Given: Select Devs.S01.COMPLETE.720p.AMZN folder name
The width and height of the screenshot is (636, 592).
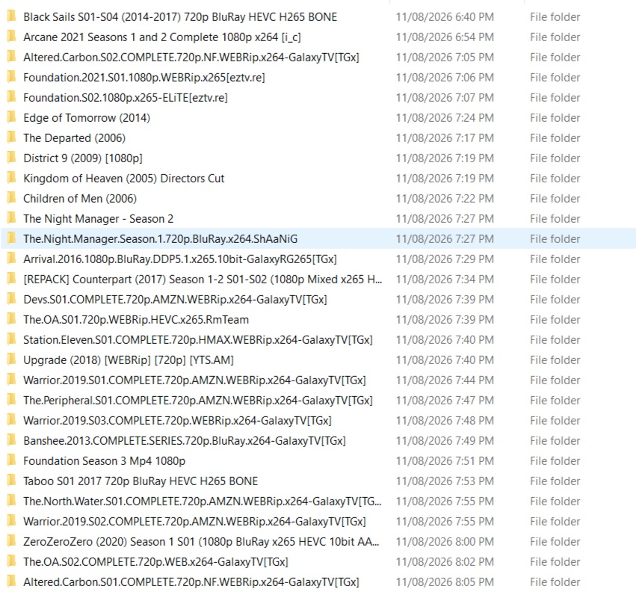Looking at the screenshot, I should (x=175, y=300).
